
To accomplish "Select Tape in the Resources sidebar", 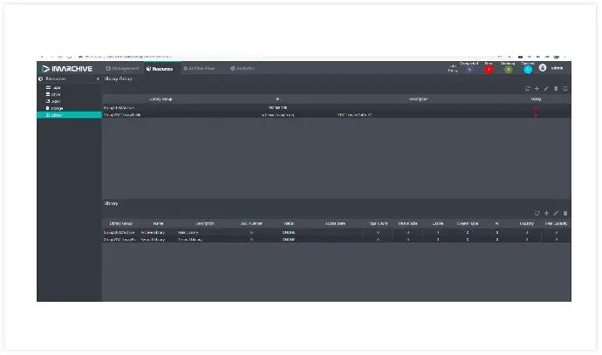I will [x=56, y=87].
